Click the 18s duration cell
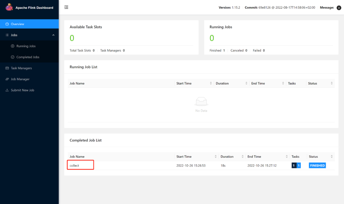 [223, 165]
